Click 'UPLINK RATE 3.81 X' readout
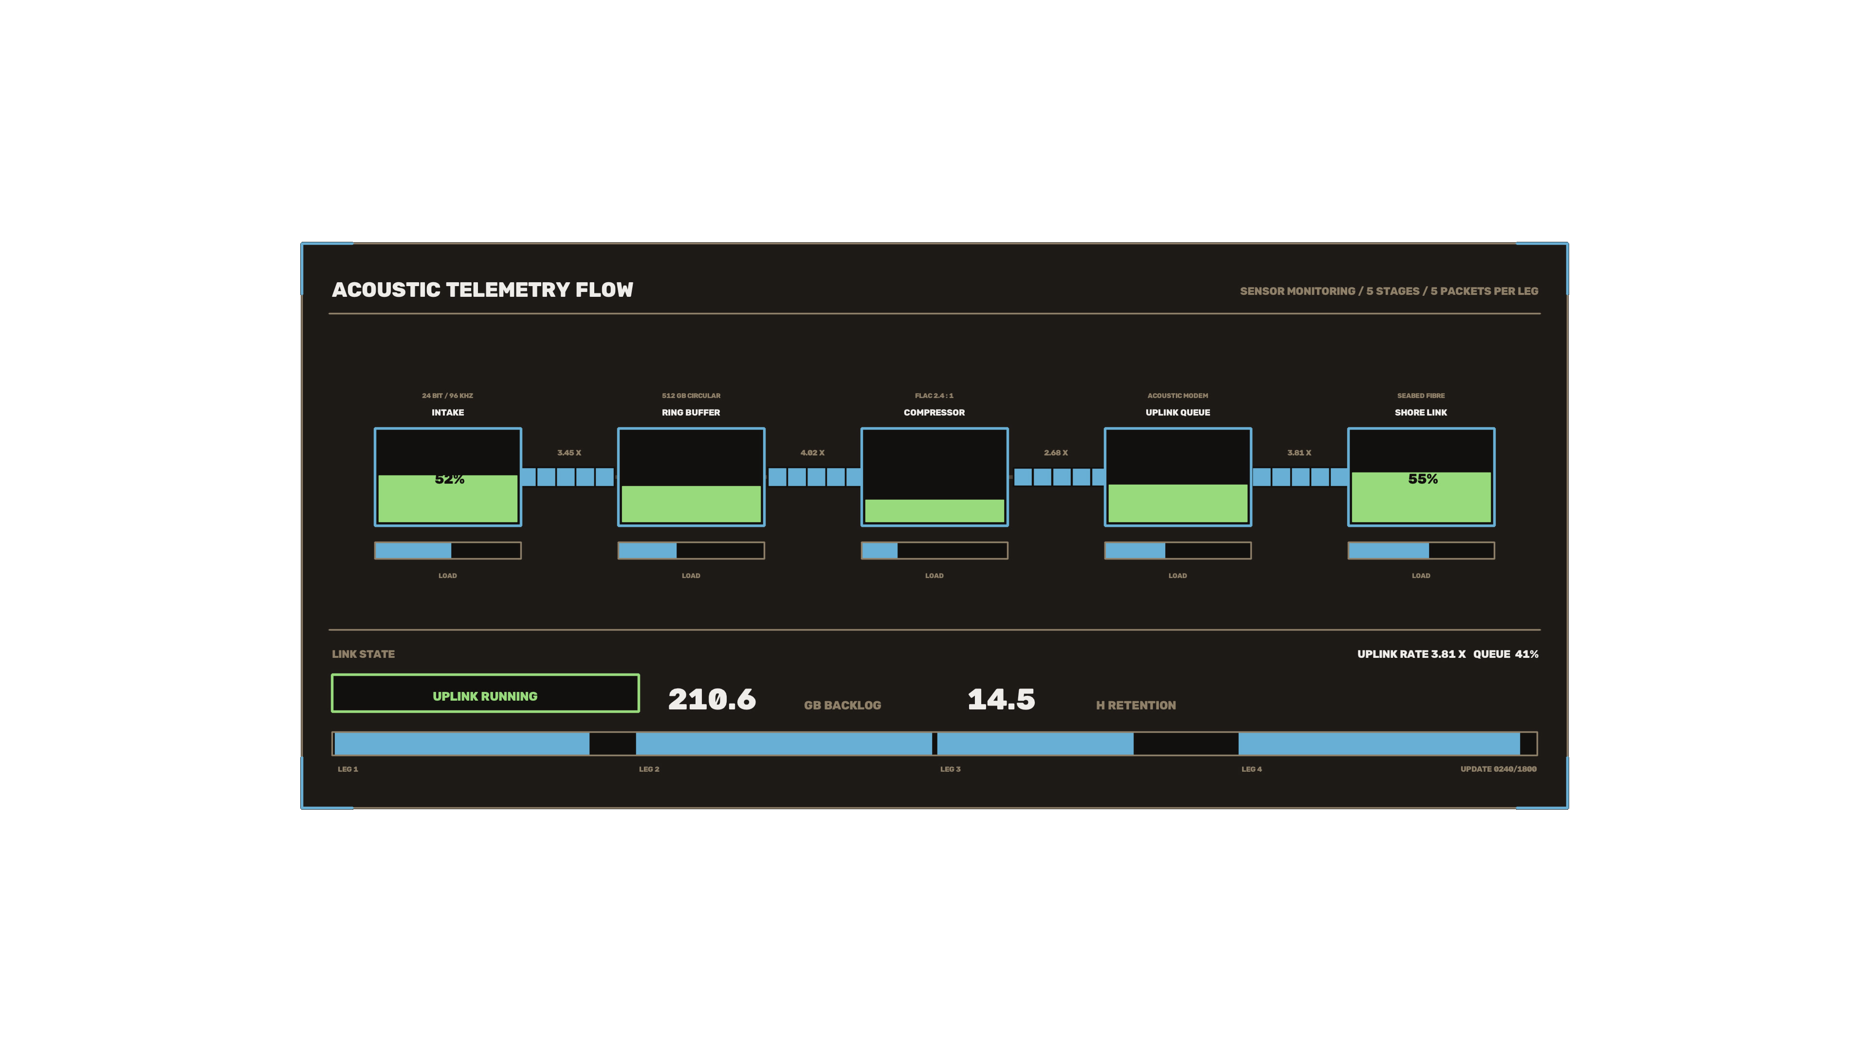This screenshot has width=1869, height=1051. tap(1411, 653)
